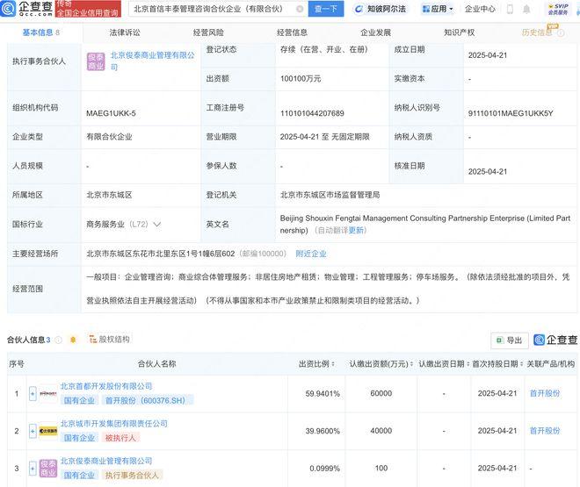Viewport: 580px width, 487px height.
Task: Open partner link 北京城市开发集团有限责任公司
Action: 114,424
